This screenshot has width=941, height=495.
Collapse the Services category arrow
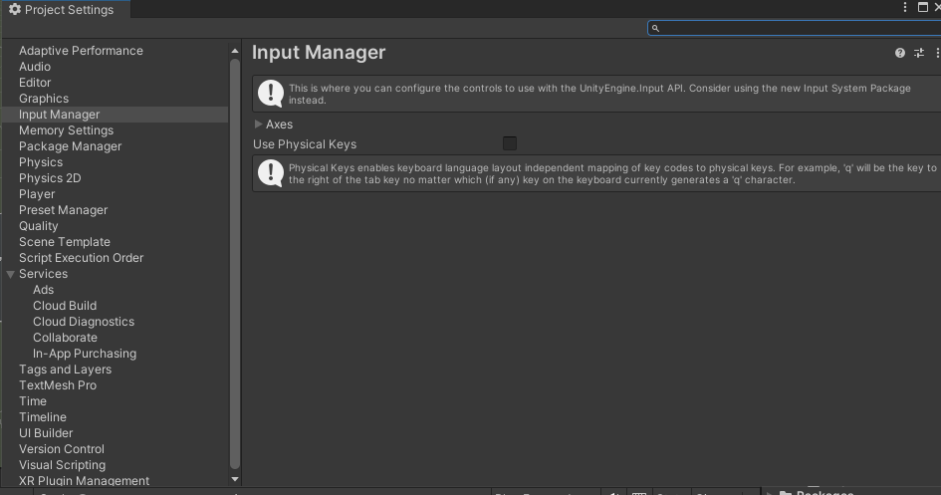(11, 274)
